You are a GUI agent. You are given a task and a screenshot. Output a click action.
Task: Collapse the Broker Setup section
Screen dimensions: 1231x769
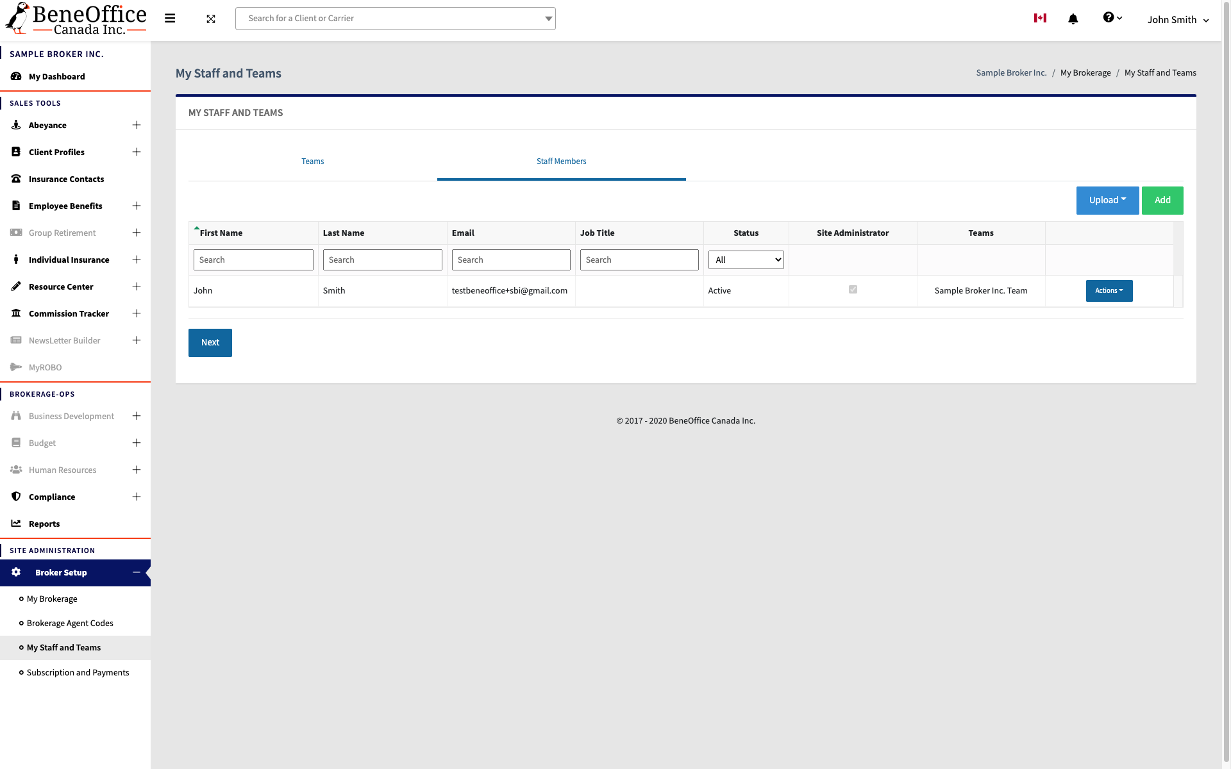137,572
